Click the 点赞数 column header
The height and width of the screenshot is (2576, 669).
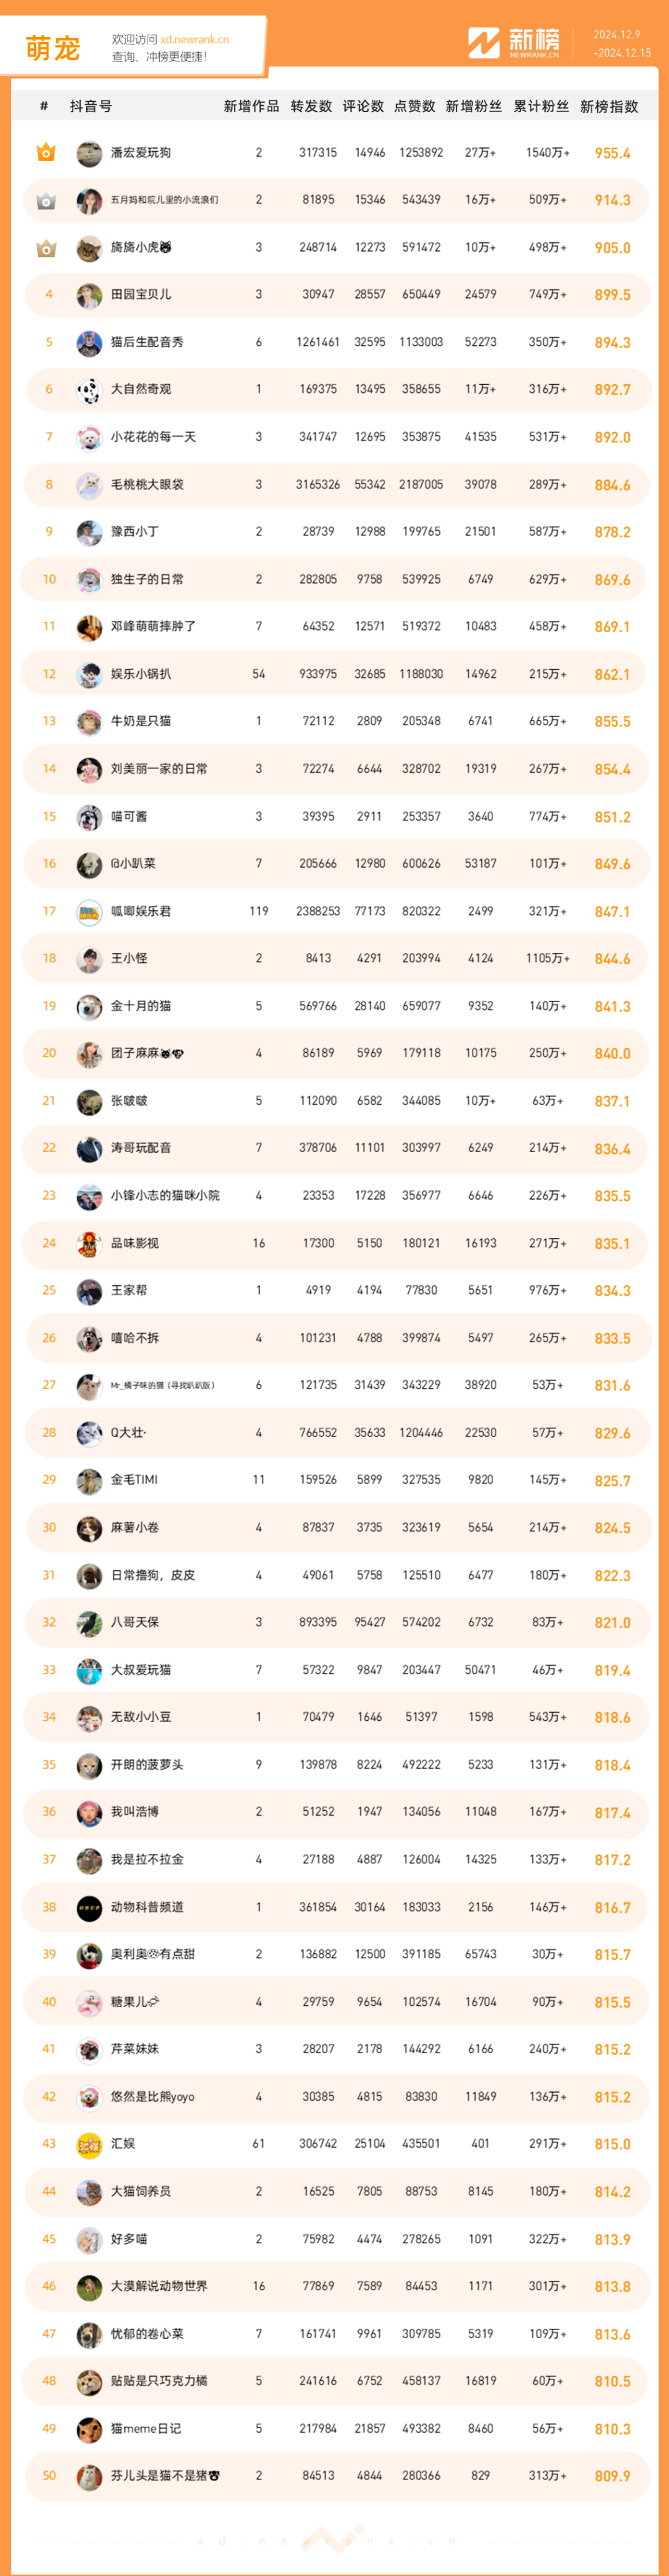pyautogui.click(x=415, y=106)
